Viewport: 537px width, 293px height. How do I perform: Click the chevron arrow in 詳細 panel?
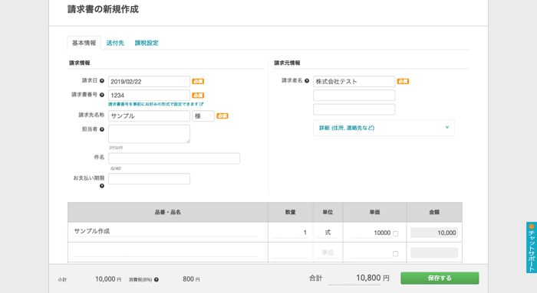point(447,128)
